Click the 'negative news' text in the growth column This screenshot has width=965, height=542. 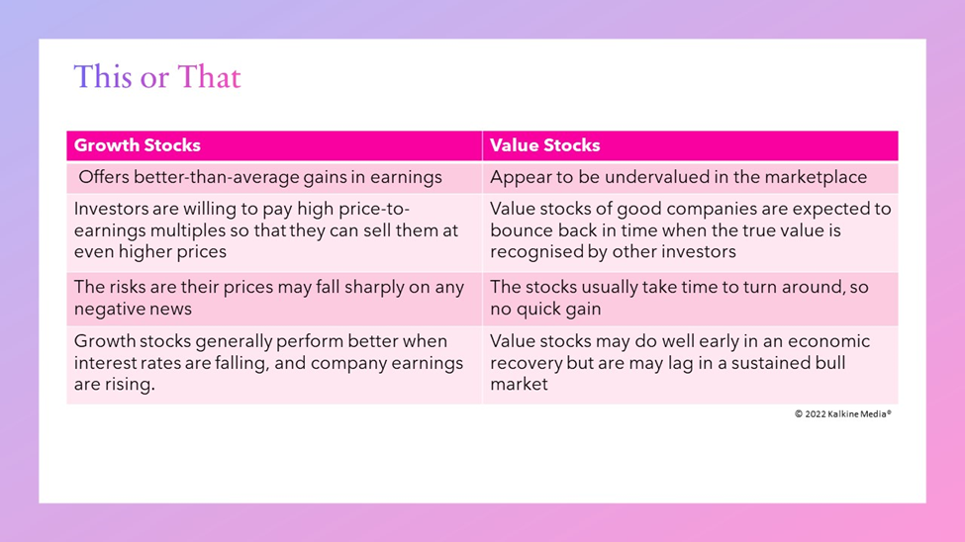[133, 309]
